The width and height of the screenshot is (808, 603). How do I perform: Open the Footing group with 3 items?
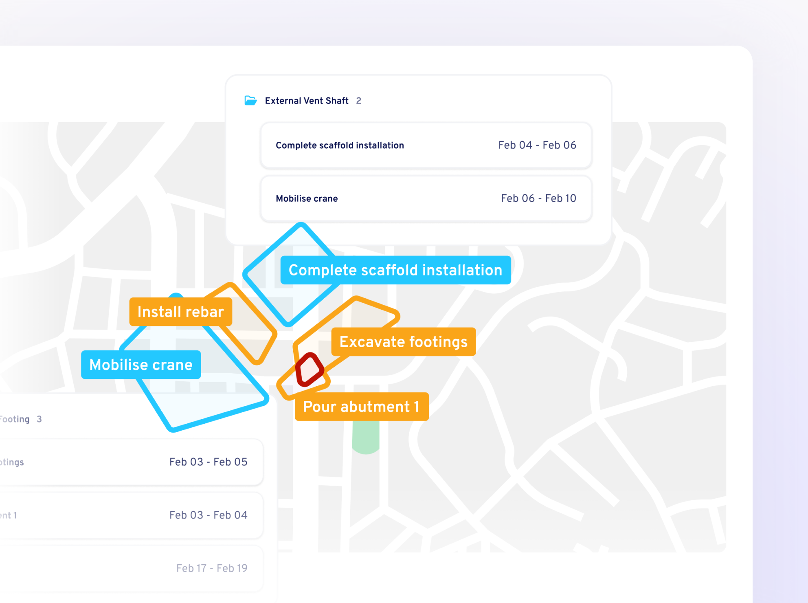tap(16, 419)
